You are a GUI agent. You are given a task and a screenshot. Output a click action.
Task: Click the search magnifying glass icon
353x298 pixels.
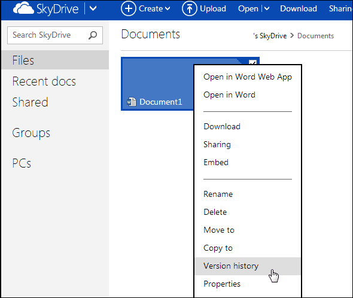point(93,35)
